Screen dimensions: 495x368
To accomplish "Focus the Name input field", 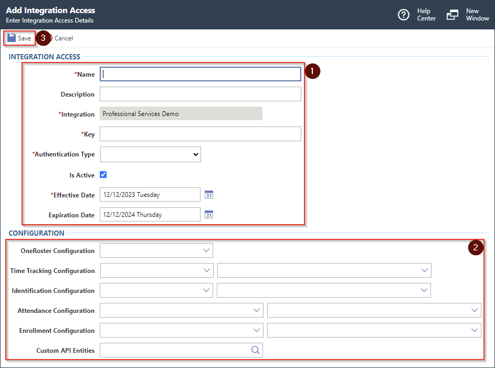I will (201, 74).
